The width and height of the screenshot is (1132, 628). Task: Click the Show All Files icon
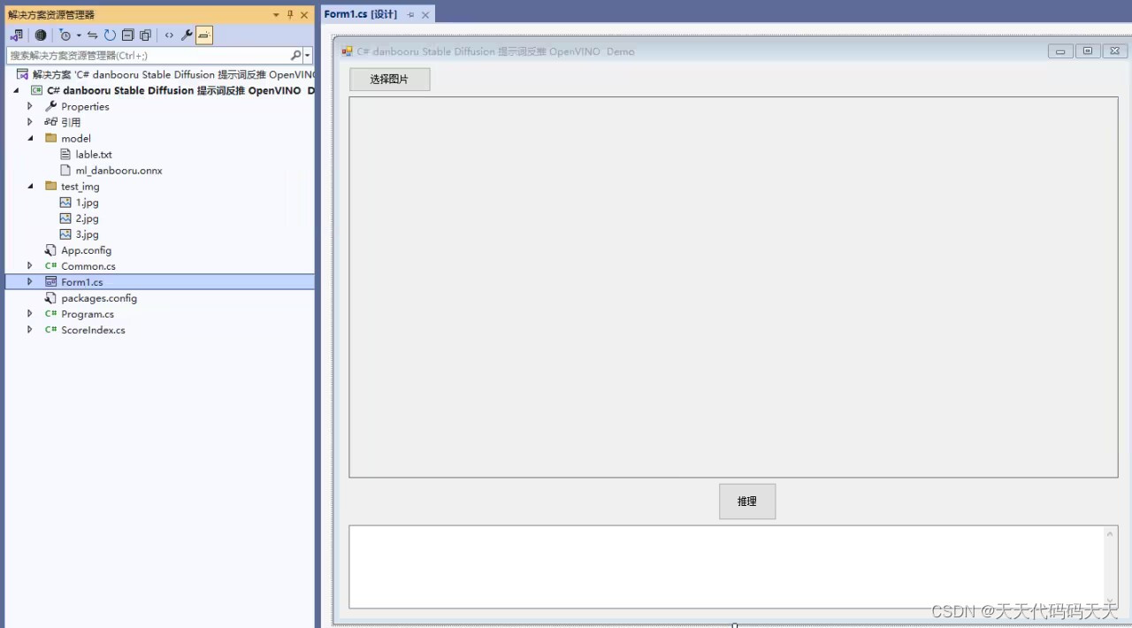(145, 35)
